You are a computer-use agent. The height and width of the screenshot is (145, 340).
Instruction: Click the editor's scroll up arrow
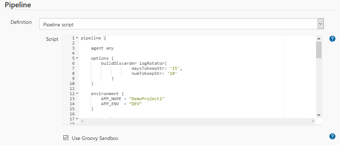tap(319, 38)
